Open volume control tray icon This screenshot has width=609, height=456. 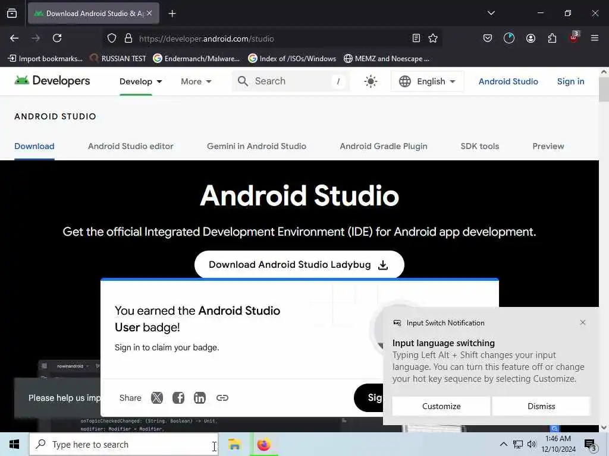(532, 444)
